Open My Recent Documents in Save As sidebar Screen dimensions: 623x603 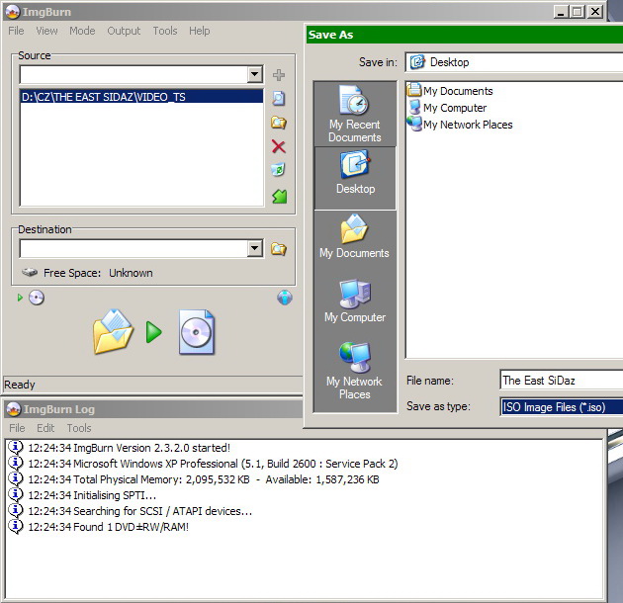[355, 114]
